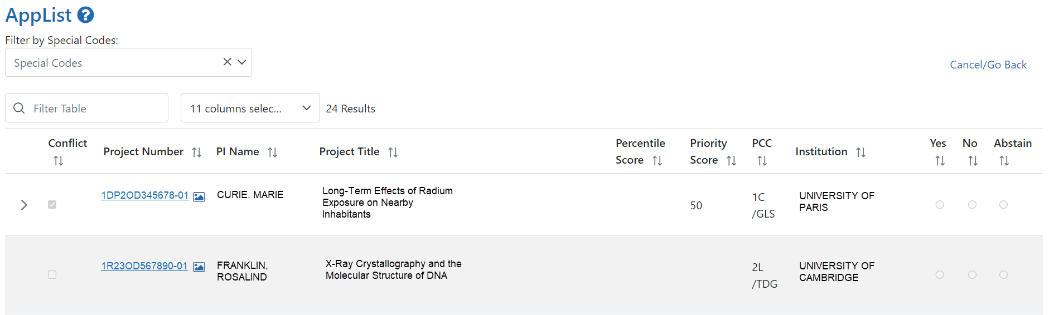The width and height of the screenshot is (1049, 315).
Task: Open image icon next to 1R23OD567890-01
Action: point(199,267)
